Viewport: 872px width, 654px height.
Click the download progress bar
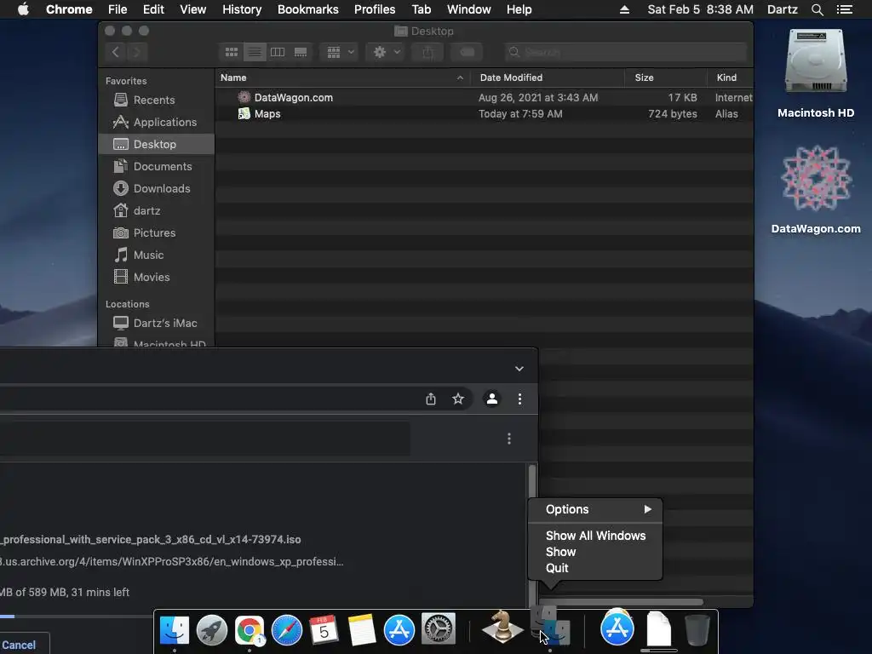76,617
